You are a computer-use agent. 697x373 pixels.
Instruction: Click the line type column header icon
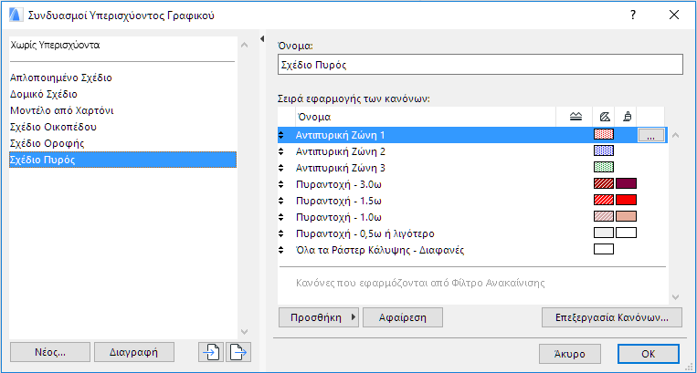(x=575, y=117)
